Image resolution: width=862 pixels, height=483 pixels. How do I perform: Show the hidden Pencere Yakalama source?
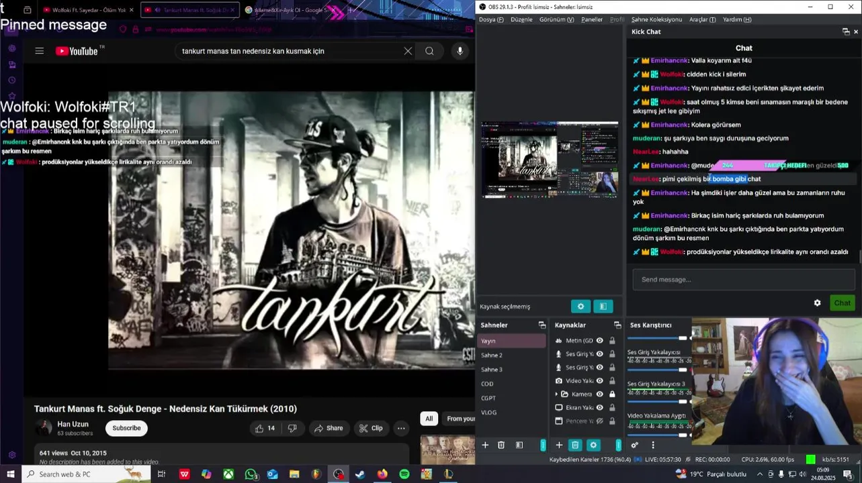pyautogui.click(x=600, y=421)
